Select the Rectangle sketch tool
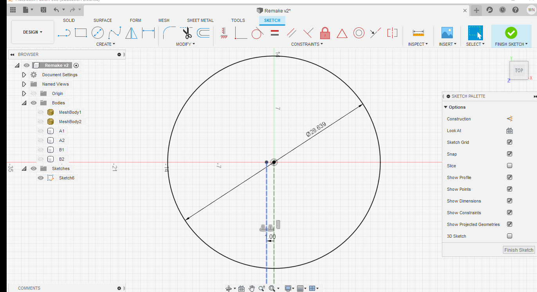The height and width of the screenshot is (292, 537). click(x=81, y=33)
